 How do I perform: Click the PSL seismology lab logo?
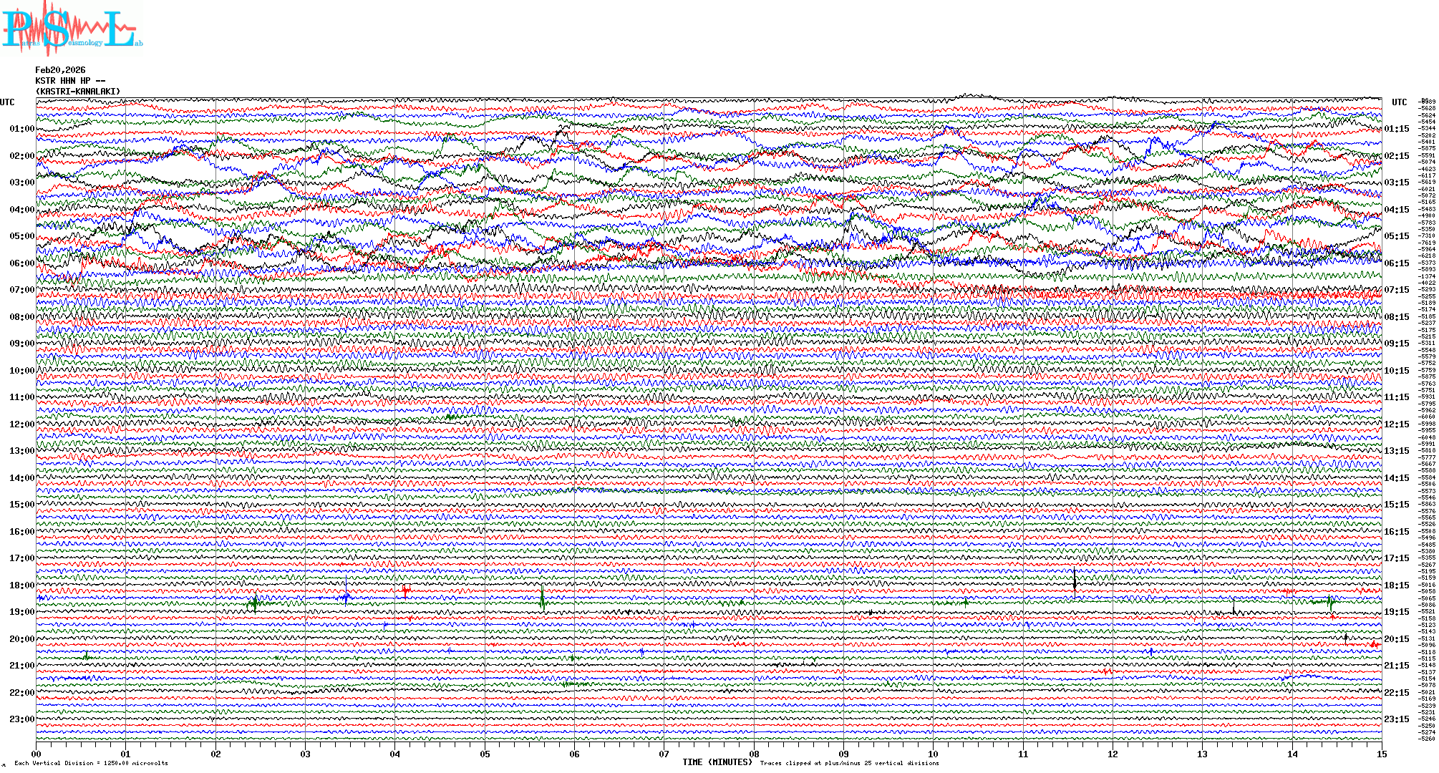click(x=70, y=29)
